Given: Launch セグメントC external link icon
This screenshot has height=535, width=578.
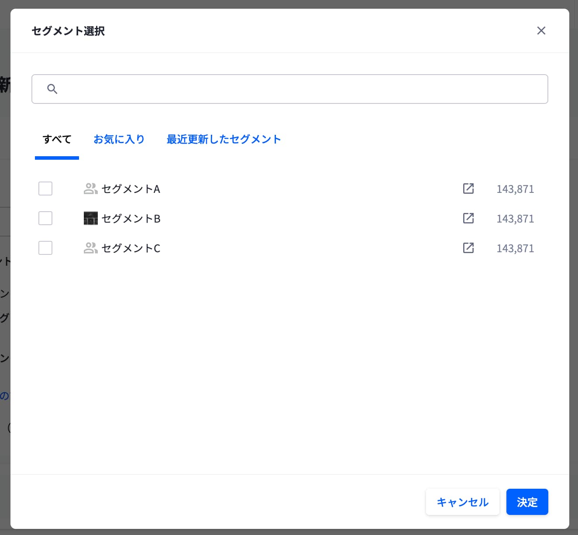Looking at the screenshot, I should [x=468, y=248].
